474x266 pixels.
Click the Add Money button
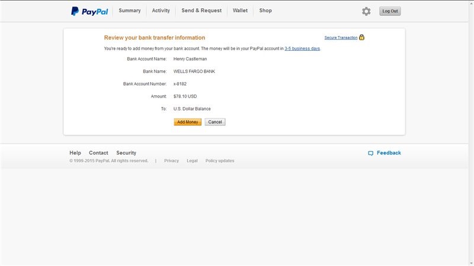[187, 122]
